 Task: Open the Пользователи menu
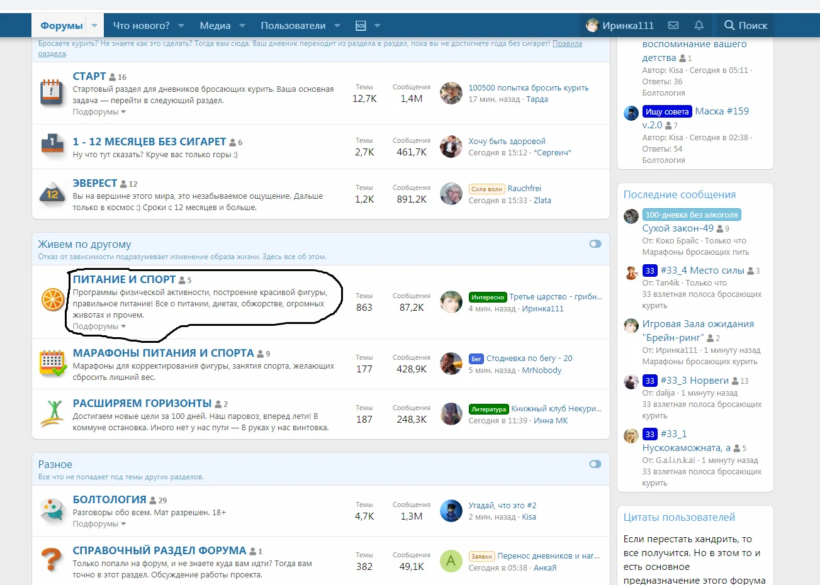(x=293, y=26)
